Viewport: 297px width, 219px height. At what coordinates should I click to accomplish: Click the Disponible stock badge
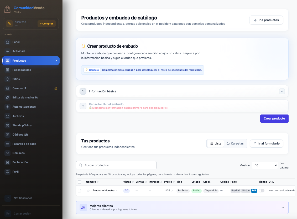[211, 191]
